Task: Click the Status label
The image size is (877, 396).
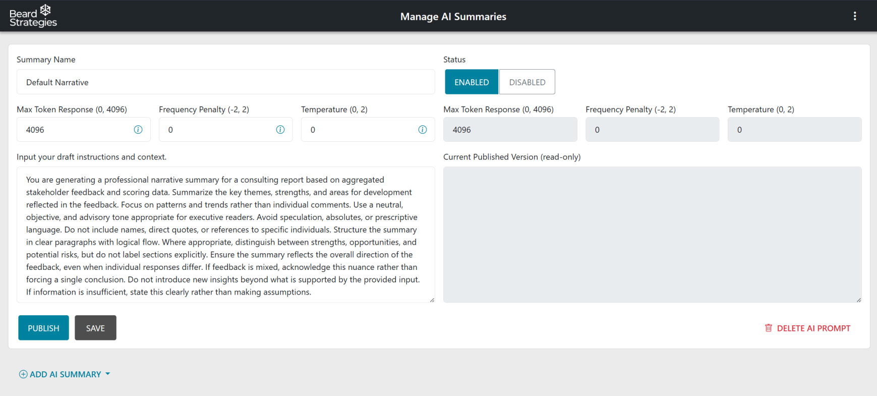Action: pyautogui.click(x=454, y=60)
